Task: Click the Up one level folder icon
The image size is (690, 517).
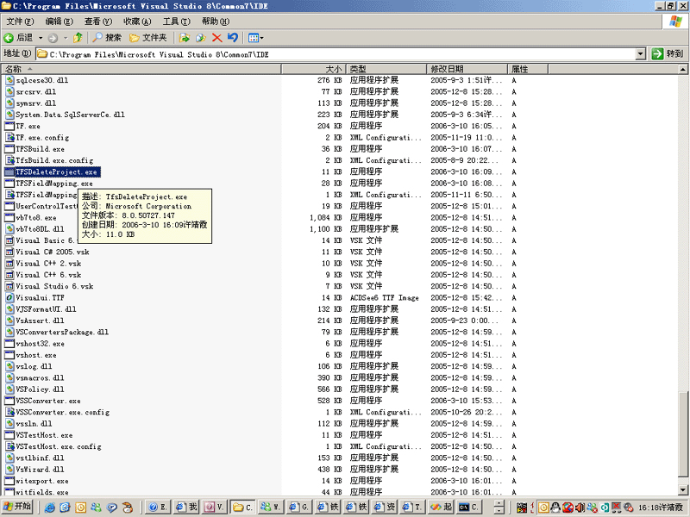Action: tap(78, 38)
